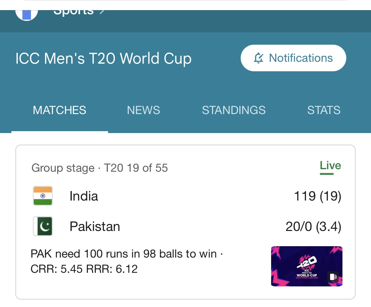371x307 pixels.
Task: Open the PAK need 100 runs summary
Action: click(127, 261)
